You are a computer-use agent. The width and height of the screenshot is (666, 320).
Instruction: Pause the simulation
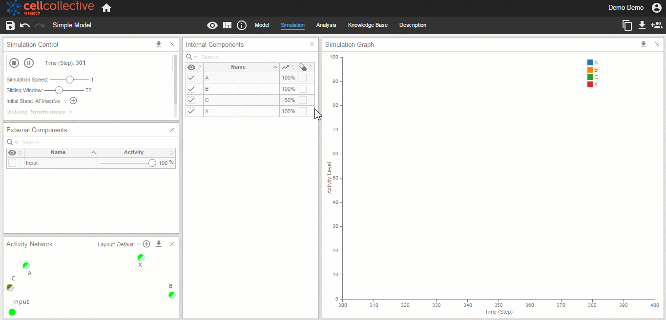point(29,62)
